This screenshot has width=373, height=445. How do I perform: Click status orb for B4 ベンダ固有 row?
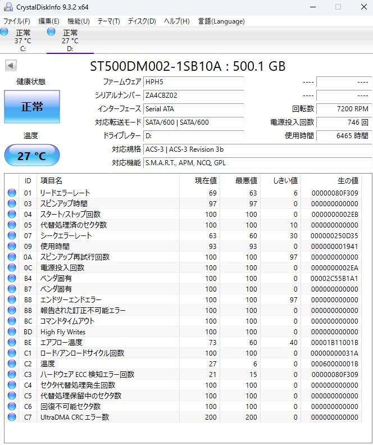point(12,279)
